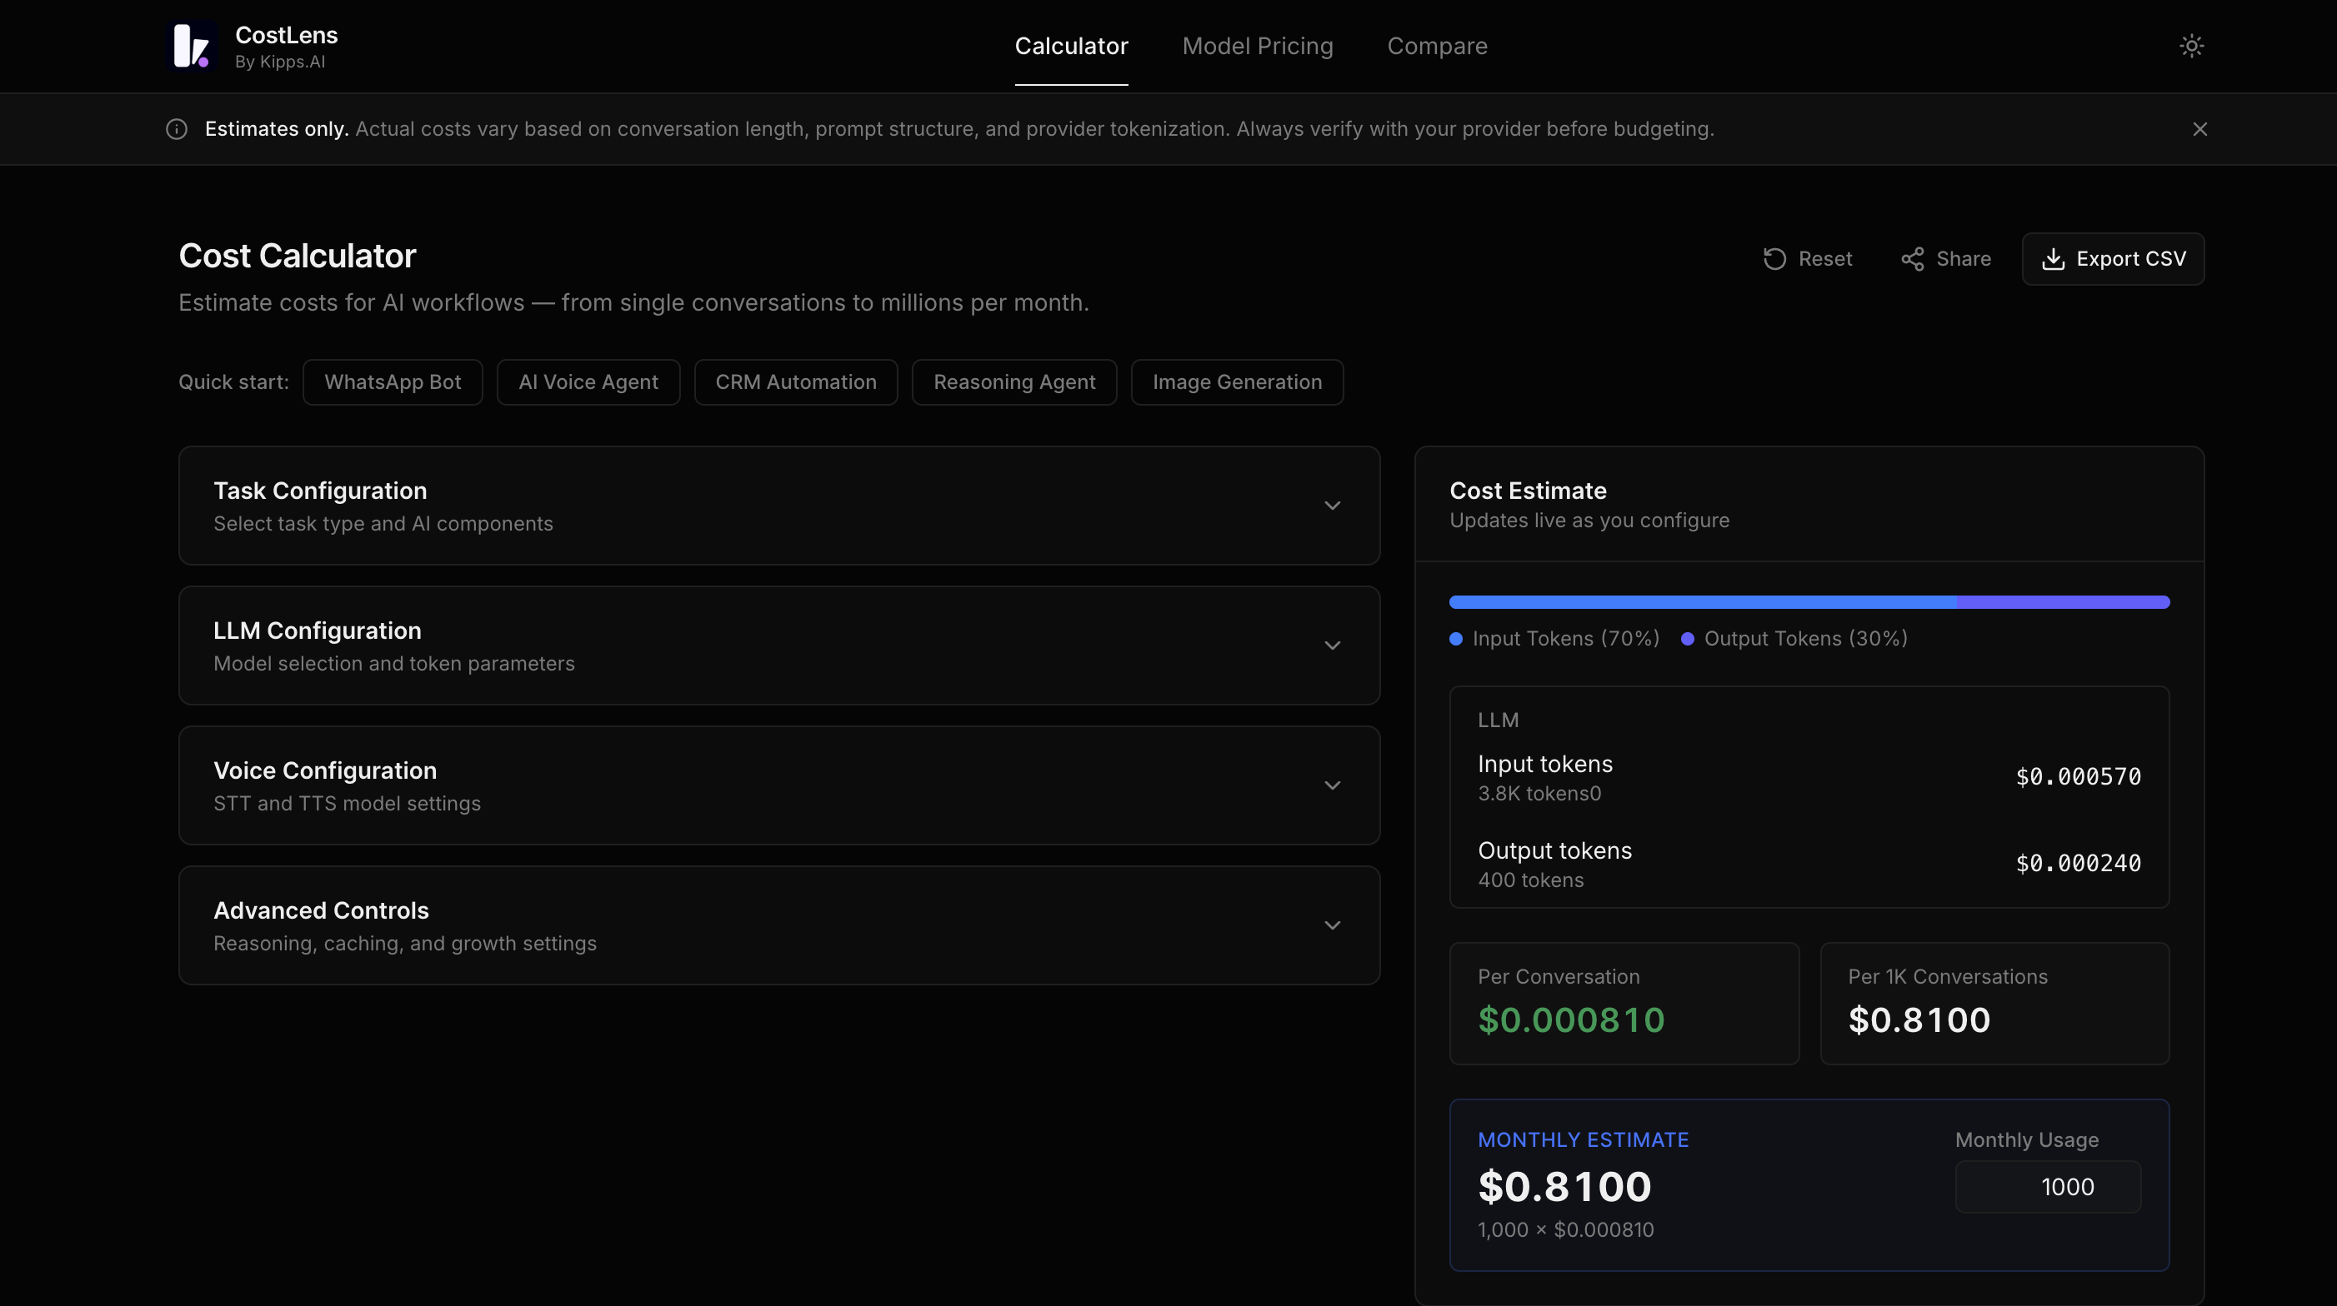Click the 'Model selection and token parameters' description
Image resolution: width=2337 pixels, height=1306 pixels.
click(393, 665)
